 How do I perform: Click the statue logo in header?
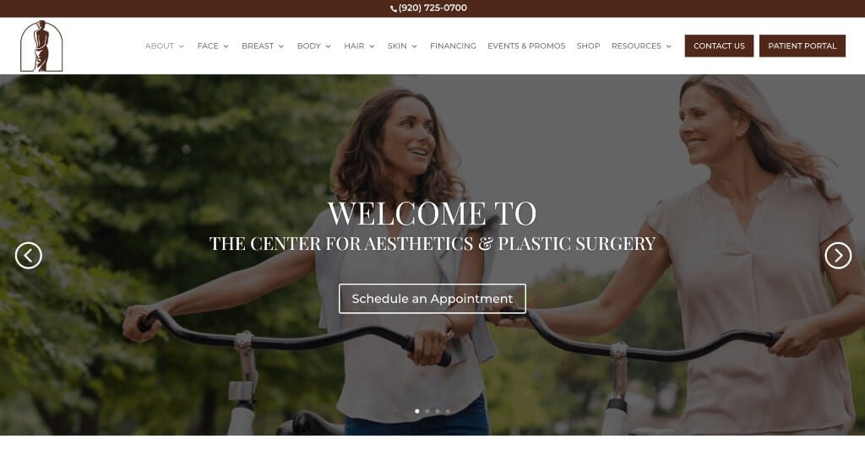41,46
